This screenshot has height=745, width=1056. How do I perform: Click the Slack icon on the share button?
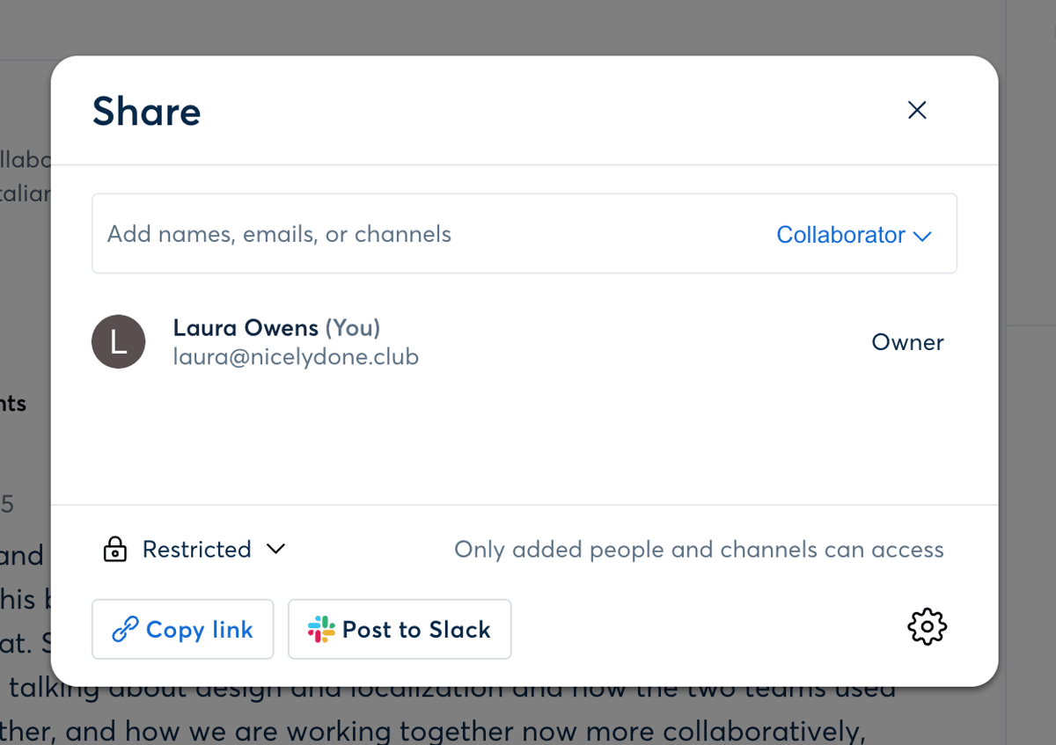click(323, 629)
